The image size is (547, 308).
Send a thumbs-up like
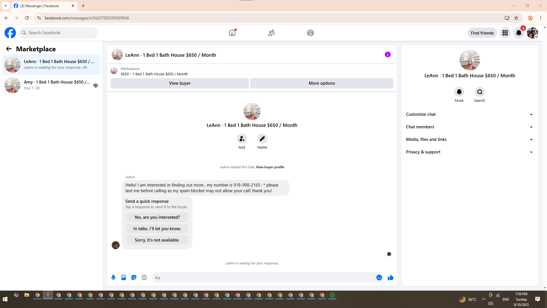tap(390, 277)
